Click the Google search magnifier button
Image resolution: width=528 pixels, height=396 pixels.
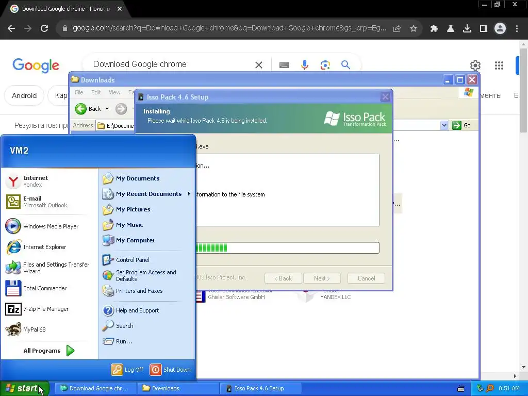(x=345, y=64)
